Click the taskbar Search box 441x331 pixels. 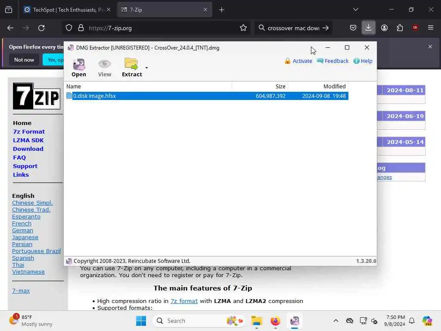point(199,321)
